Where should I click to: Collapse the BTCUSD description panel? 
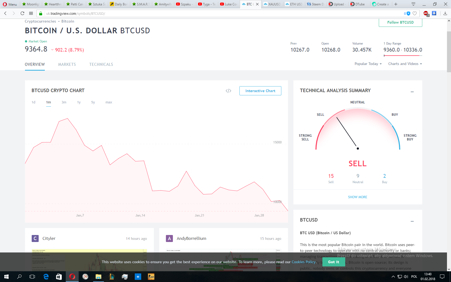[412, 221]
